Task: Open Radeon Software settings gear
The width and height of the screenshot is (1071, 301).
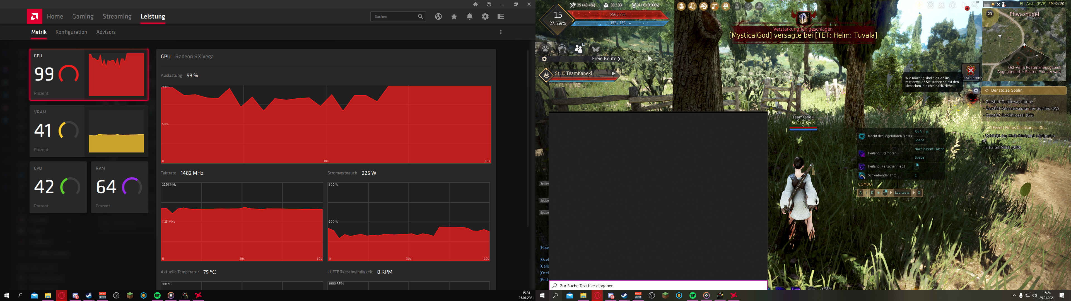Action: tap(485, 17)
